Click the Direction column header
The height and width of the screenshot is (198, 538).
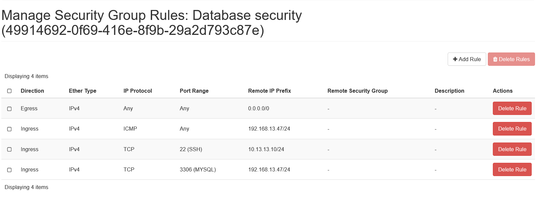coord(32,91)
